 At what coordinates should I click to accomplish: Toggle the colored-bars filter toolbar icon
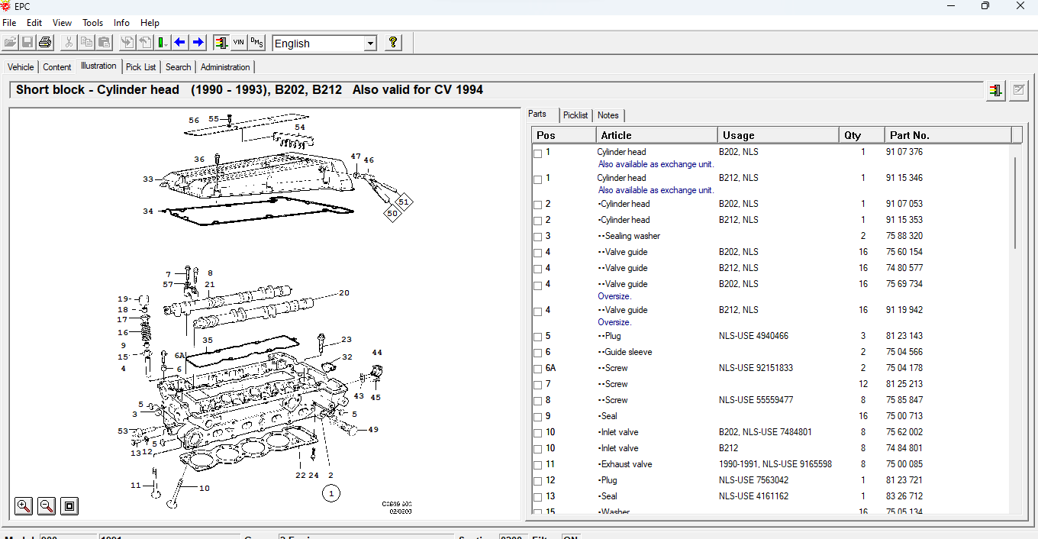221,43
